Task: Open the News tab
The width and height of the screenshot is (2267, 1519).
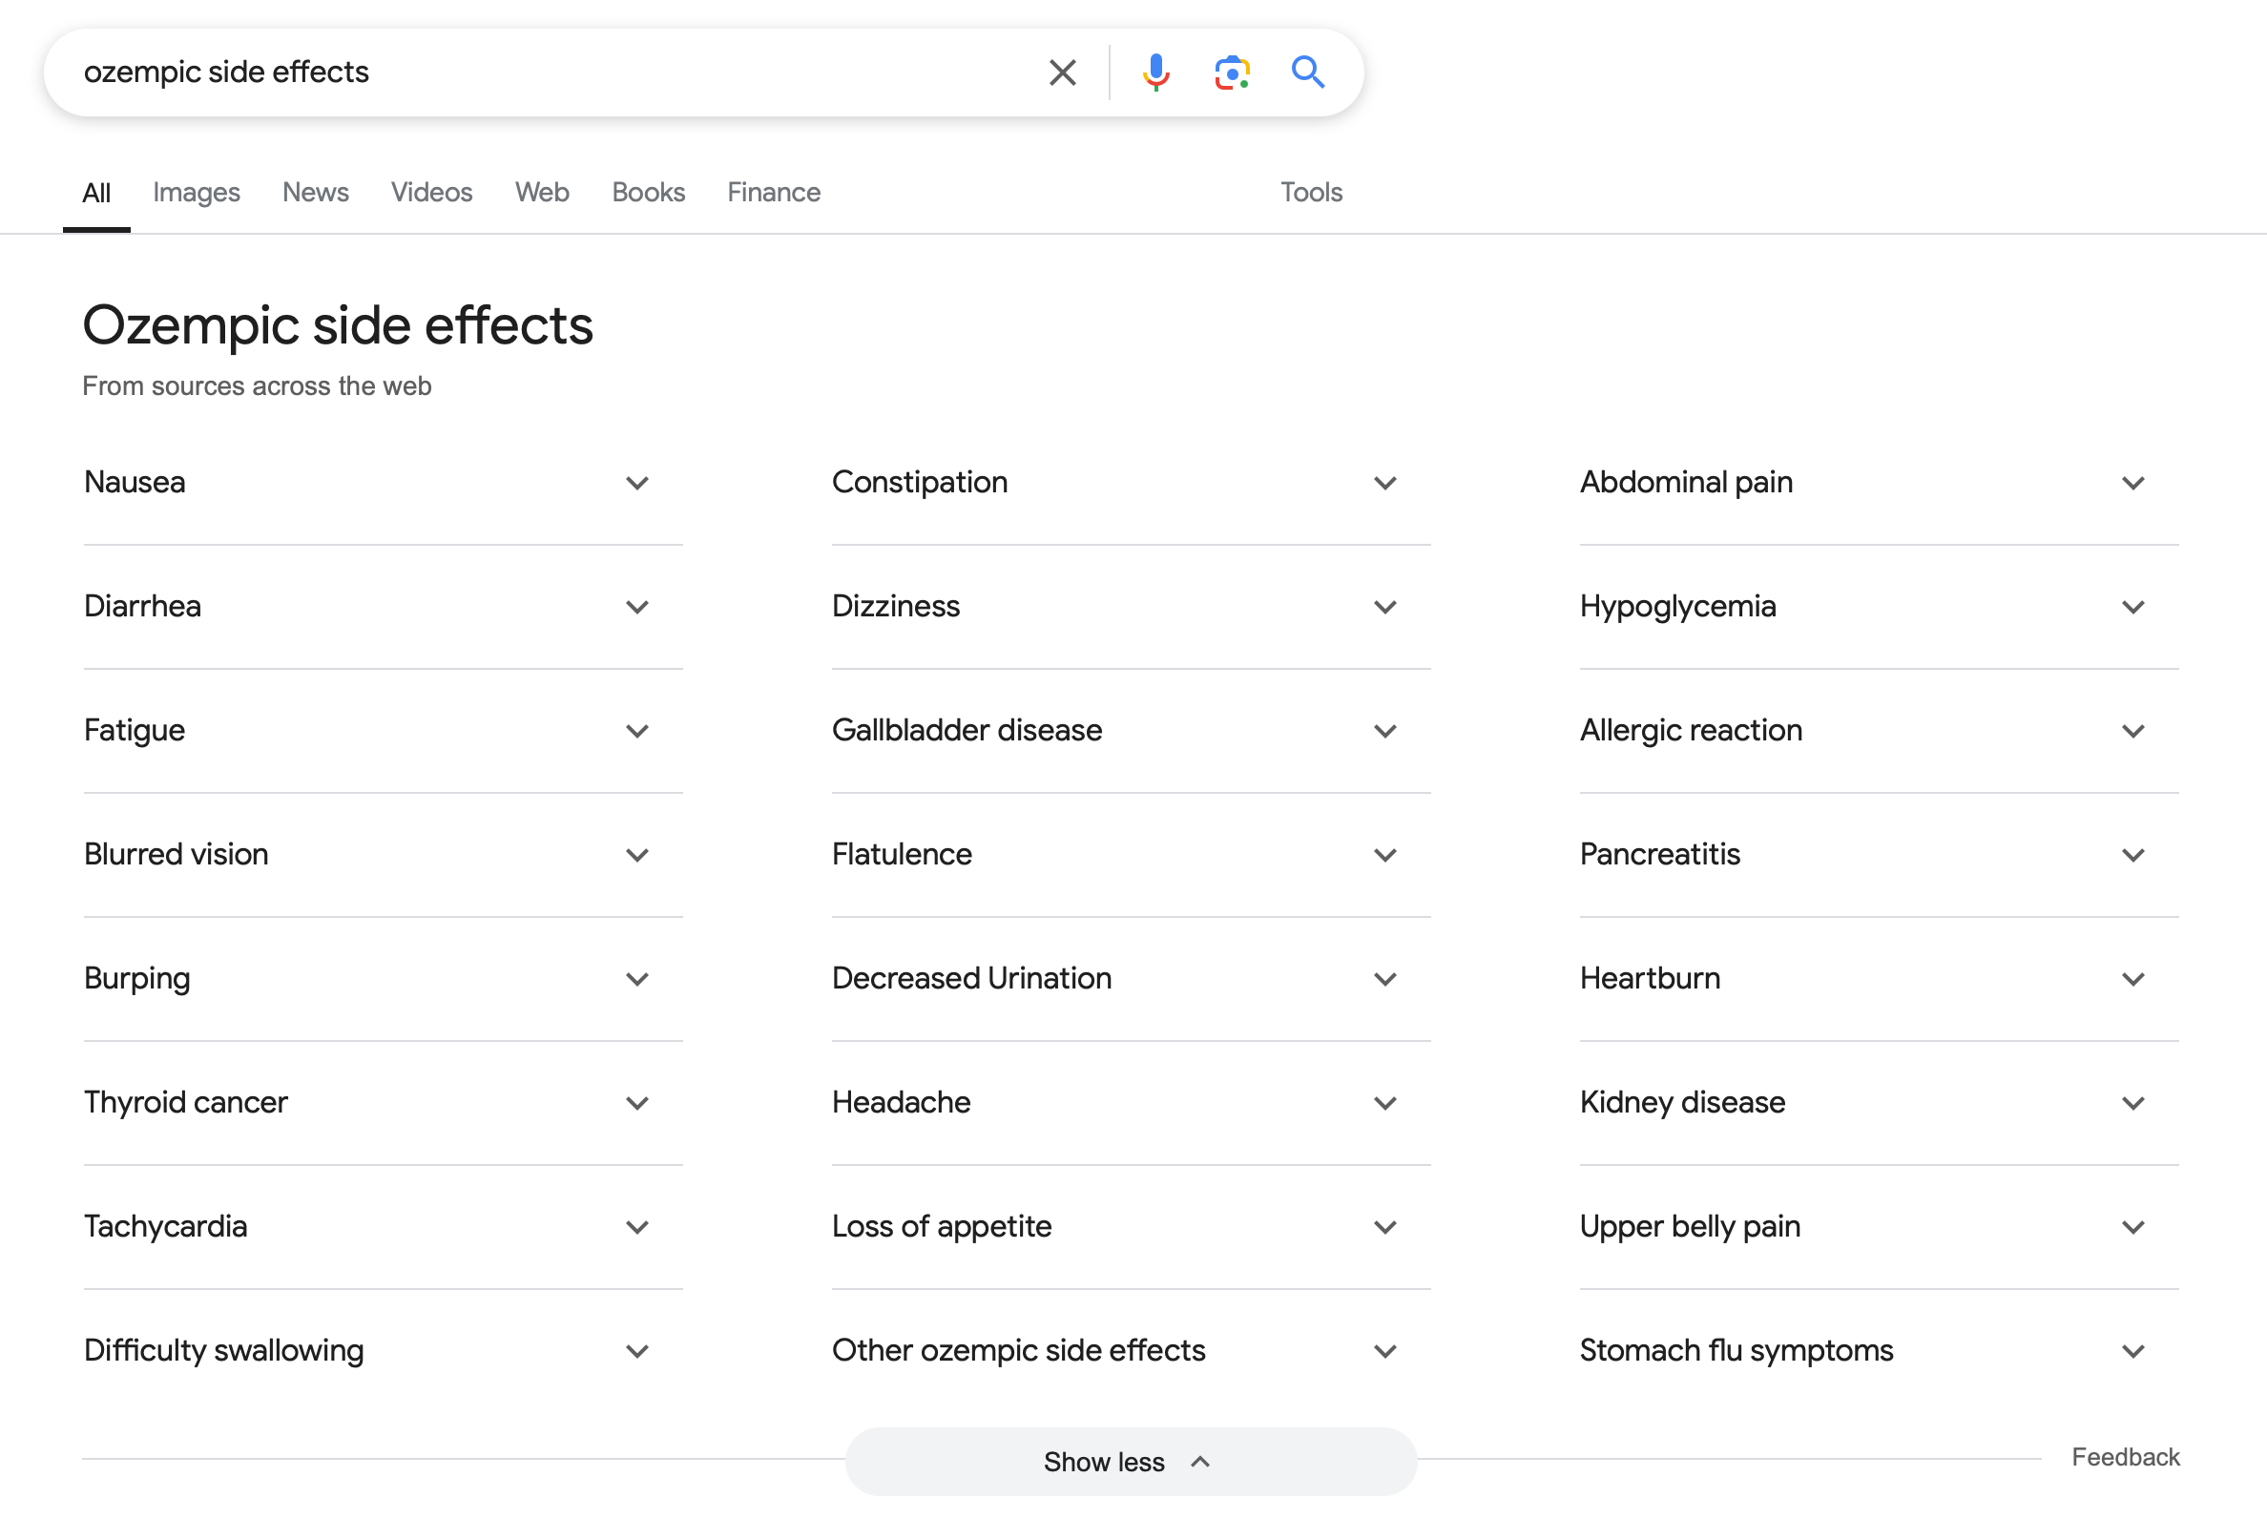Action: pyautogui.click(x=316, y=193)
